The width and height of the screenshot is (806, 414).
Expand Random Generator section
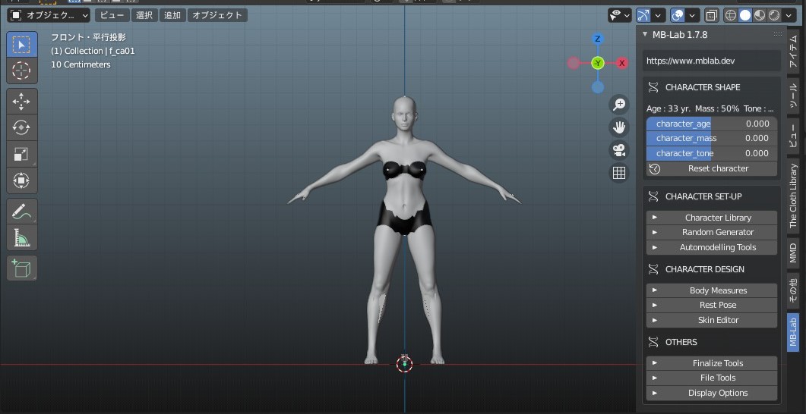pos(711,232)
